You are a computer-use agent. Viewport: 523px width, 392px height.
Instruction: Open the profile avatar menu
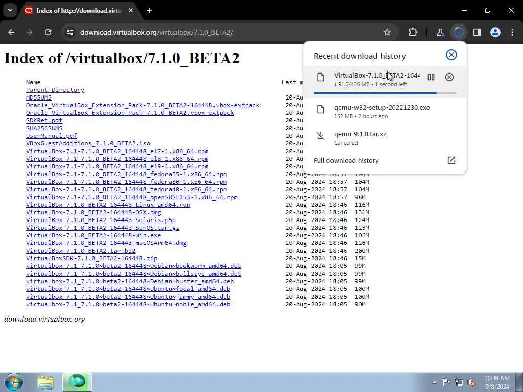pos(495,32)
